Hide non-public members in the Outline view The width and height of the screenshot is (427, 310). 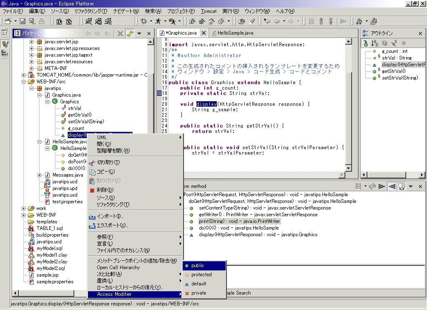click(x=403, y=43)
